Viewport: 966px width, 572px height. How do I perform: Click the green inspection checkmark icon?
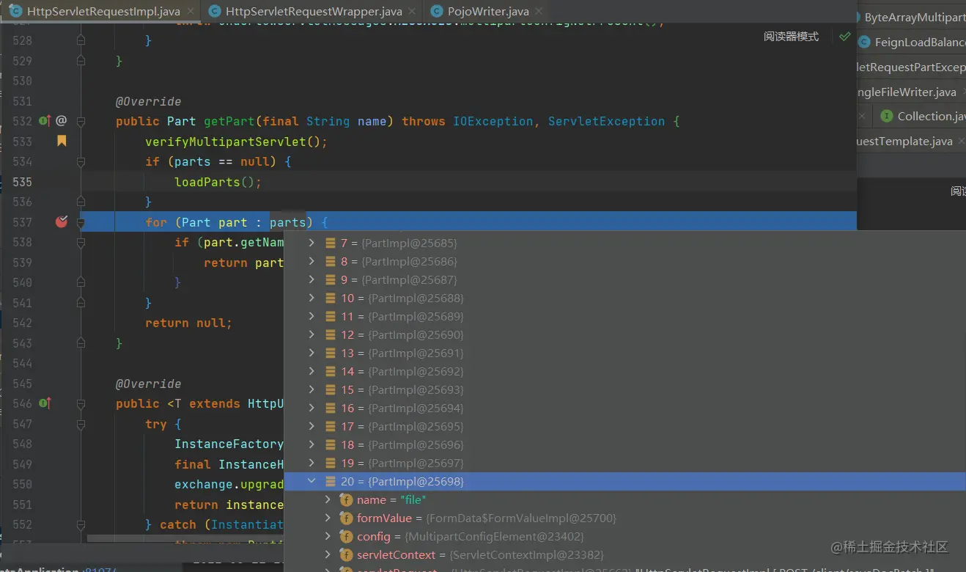click(x=845, y=36)
